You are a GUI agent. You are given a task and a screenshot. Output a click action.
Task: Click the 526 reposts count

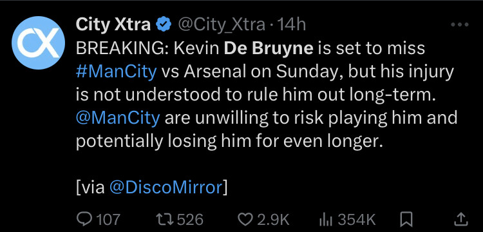click(x=190, y=219)
